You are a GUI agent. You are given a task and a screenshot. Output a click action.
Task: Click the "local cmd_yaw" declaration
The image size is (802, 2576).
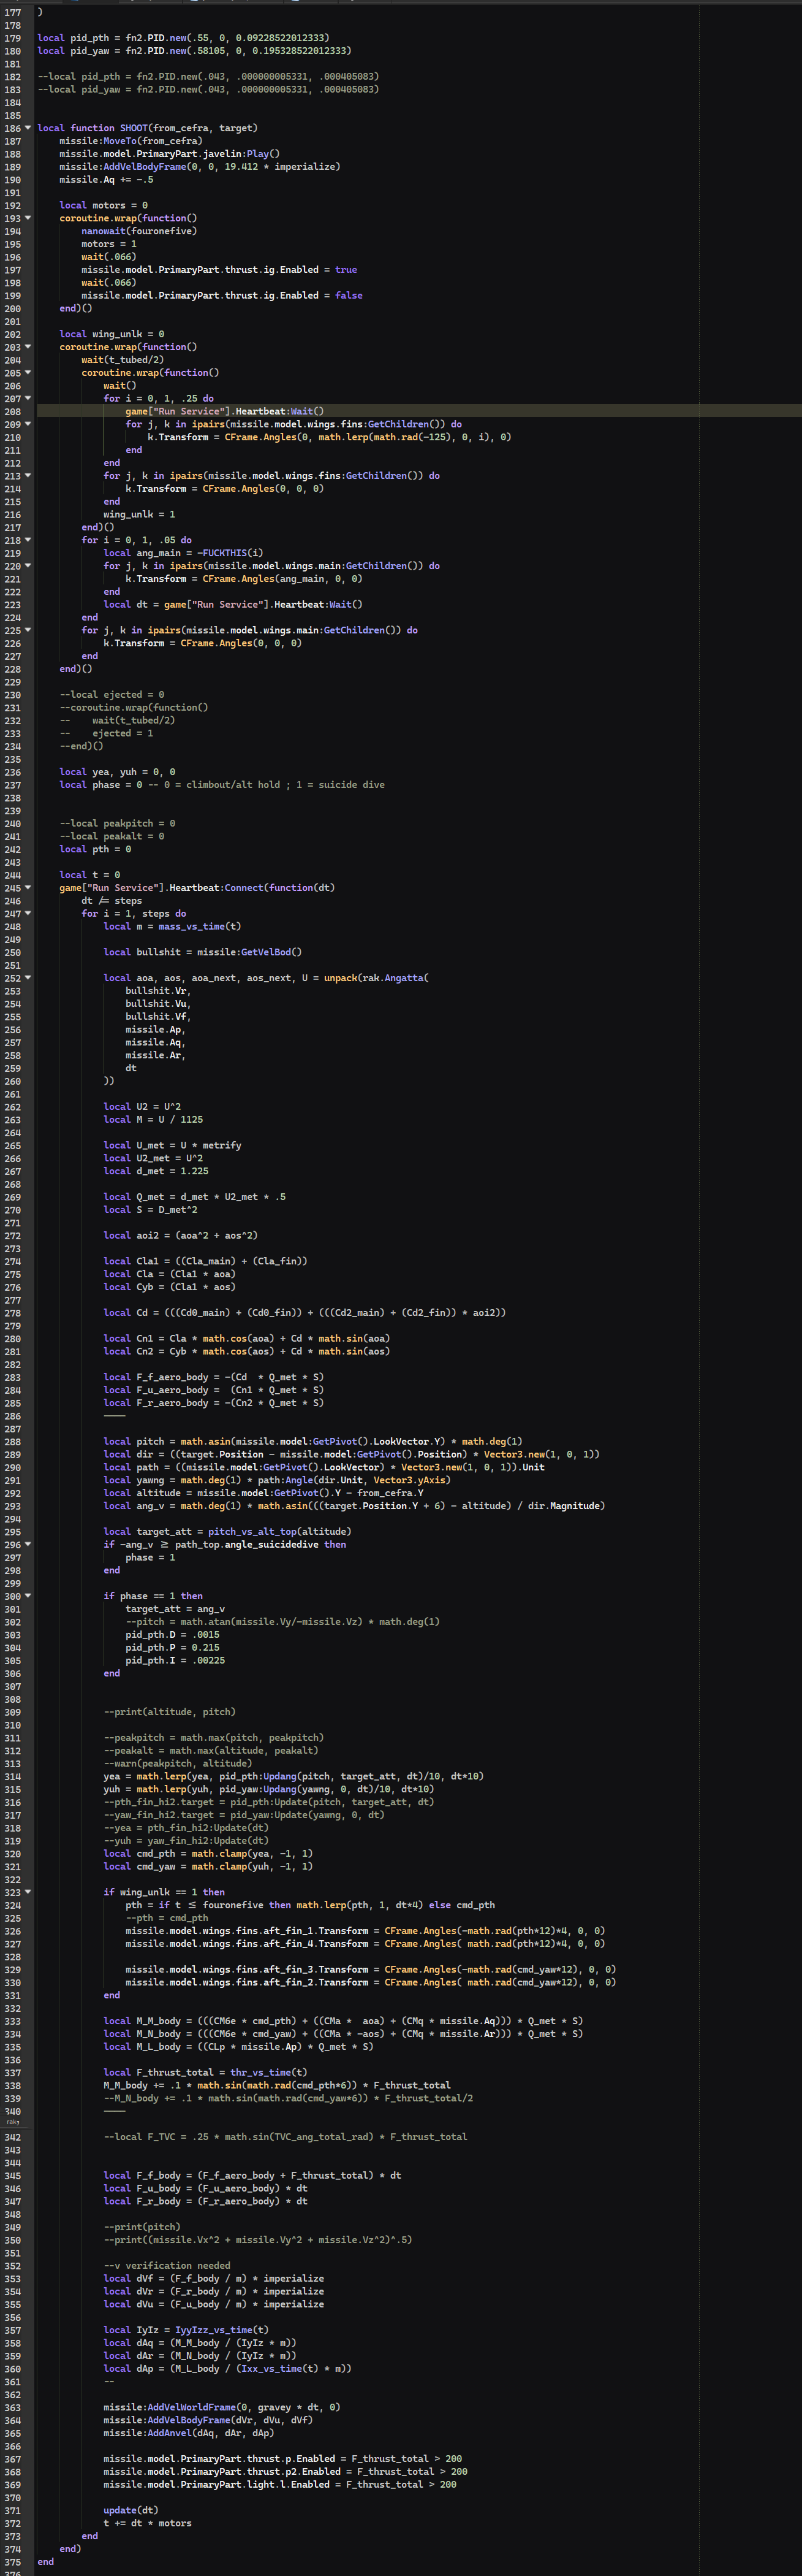pos(208,1867)
